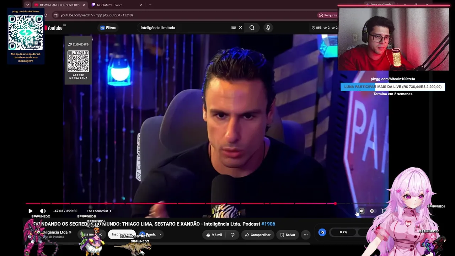Start voice search with the microphone icon
This screenshot has width=455, height=256.
pos(268,28)
